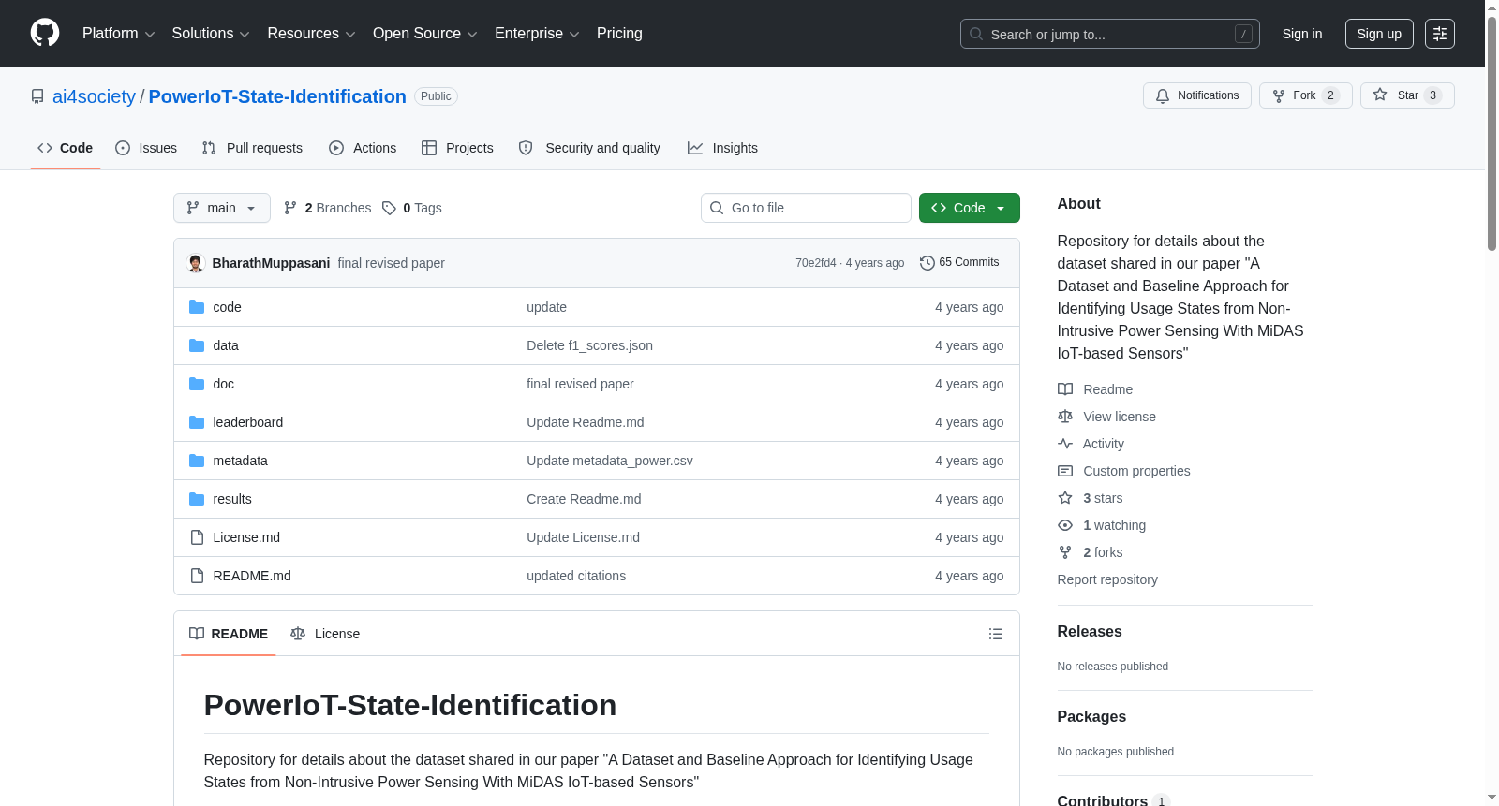
Task: Focus the Go to file input
Action: pyautogui.click(x=806, y=208)
